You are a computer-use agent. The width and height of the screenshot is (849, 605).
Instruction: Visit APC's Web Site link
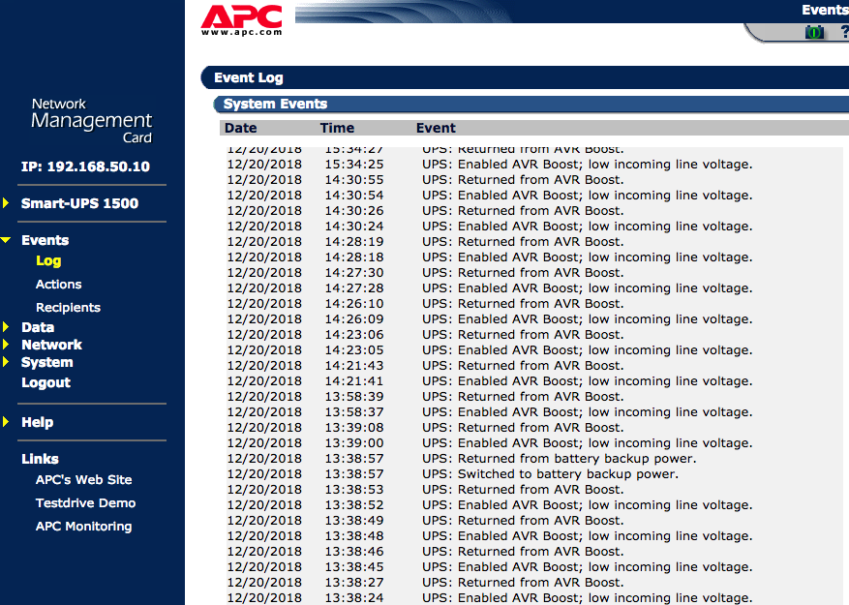tap(83, 480)
